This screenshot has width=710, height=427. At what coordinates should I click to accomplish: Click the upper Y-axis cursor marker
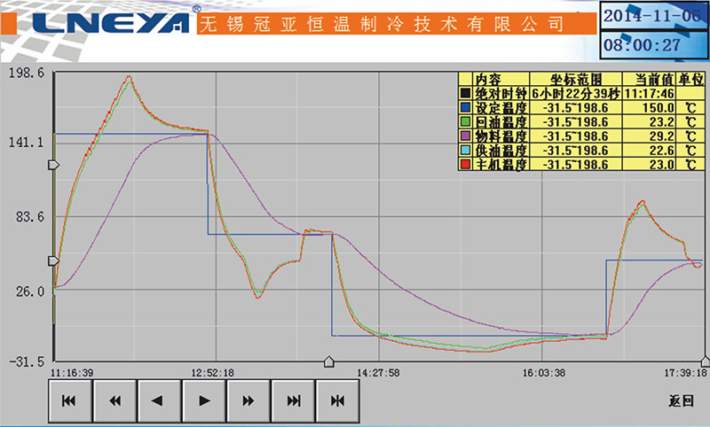click(x=53, y=166)
